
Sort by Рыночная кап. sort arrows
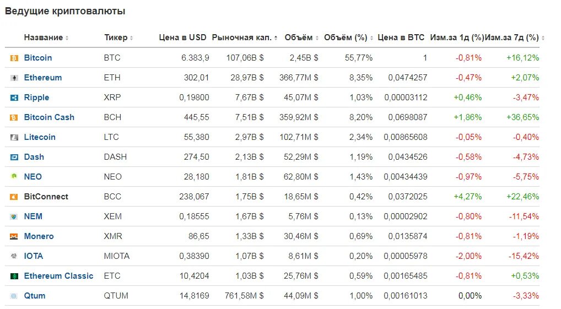tap(276, 38)
